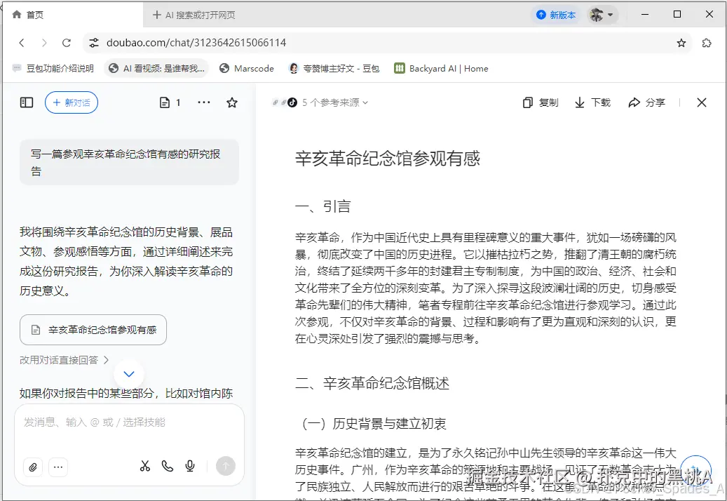Viewport: 727px width, 501px height.
Task: Open new tab with AI 搜索或打开网页
Action: 193,15
